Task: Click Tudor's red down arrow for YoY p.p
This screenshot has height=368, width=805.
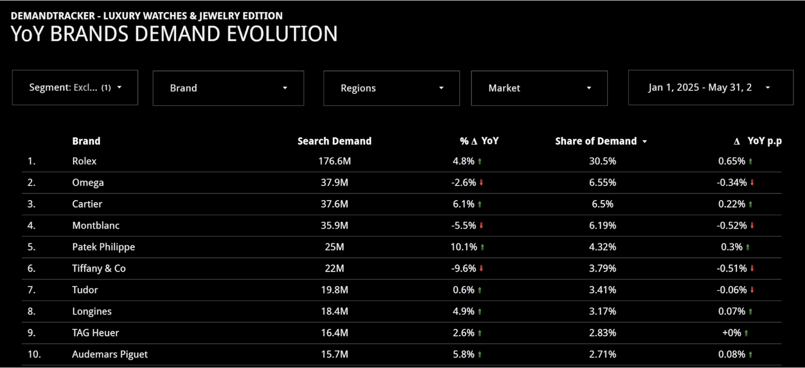Action: 752,290
